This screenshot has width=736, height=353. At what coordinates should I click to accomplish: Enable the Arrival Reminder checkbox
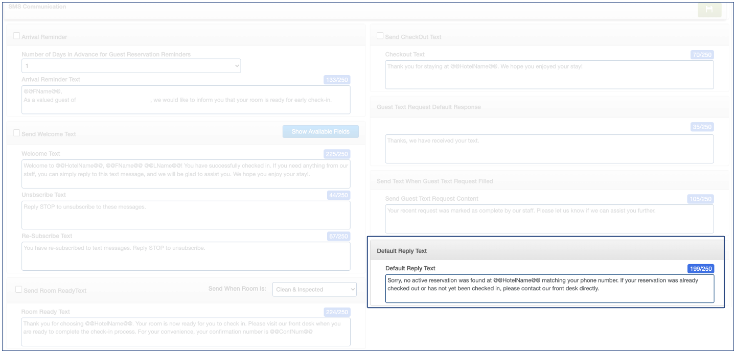point(17,36)
